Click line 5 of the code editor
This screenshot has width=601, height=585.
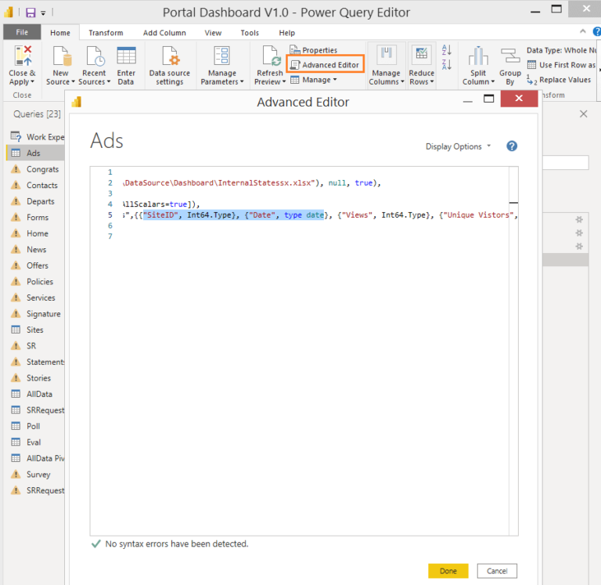point(319,215)
